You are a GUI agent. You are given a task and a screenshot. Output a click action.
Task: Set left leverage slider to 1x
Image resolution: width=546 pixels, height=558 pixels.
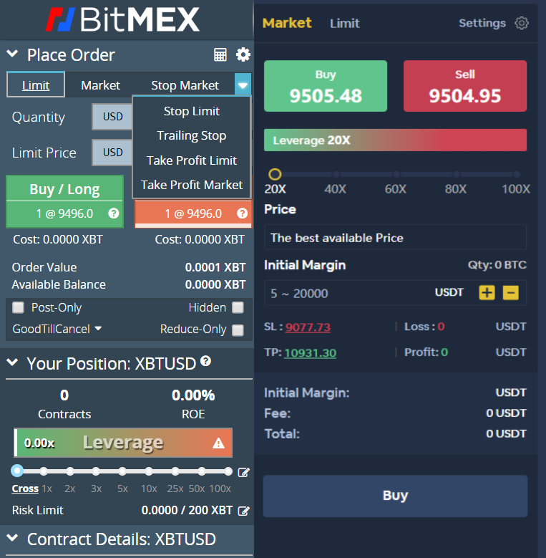[44, 471]
